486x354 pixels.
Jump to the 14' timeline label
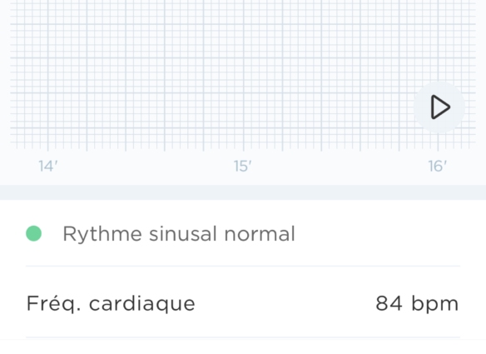[48, 167]
